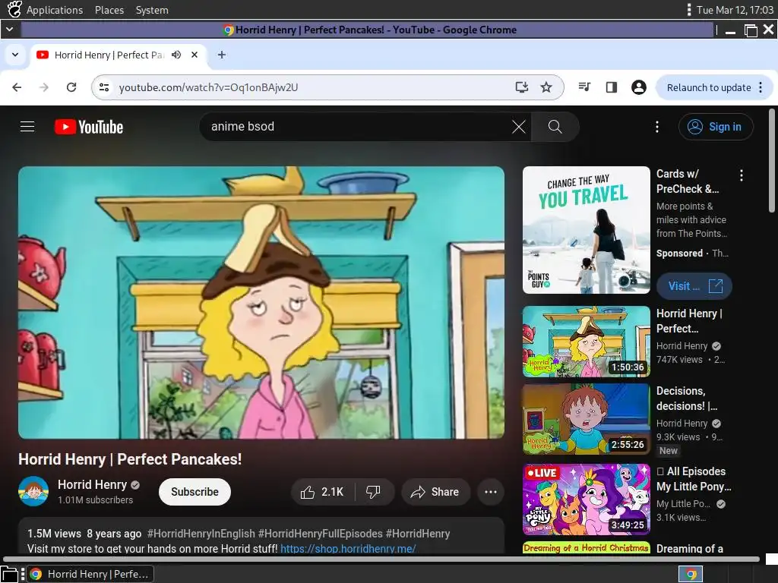Bookmark this page with star icon
Screen dimensions: 778x583
pos(546,87)
